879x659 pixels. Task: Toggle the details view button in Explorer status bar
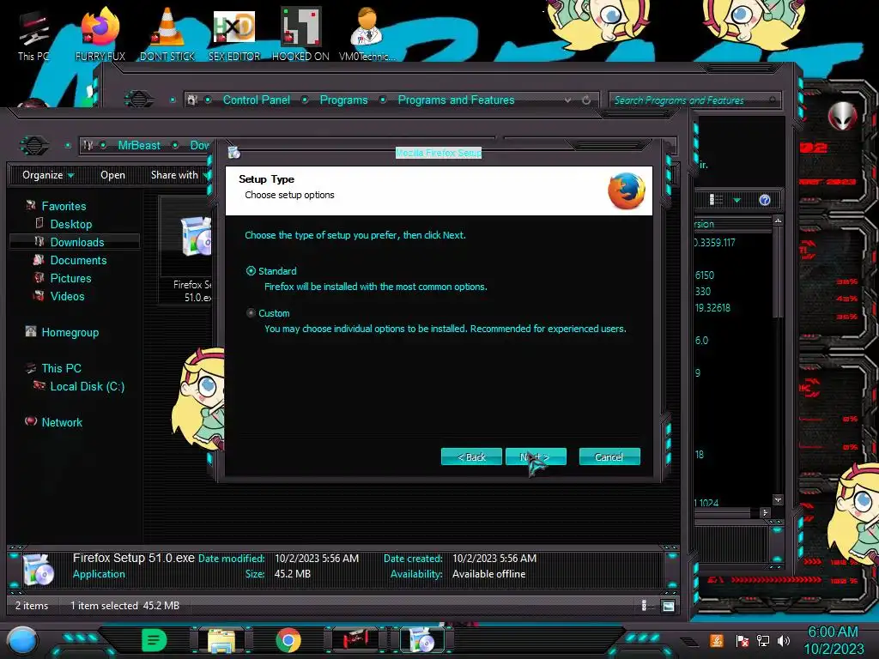click(644, 605)
